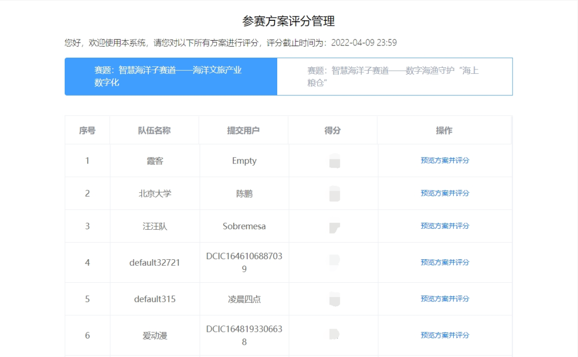The image size is (578, 357).
Task: Select the team name cell 霞客
Action: pos(155,161)
